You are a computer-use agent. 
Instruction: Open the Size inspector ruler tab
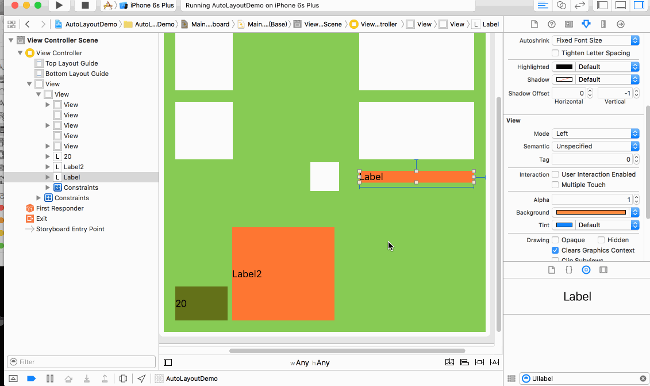[603, 24]
